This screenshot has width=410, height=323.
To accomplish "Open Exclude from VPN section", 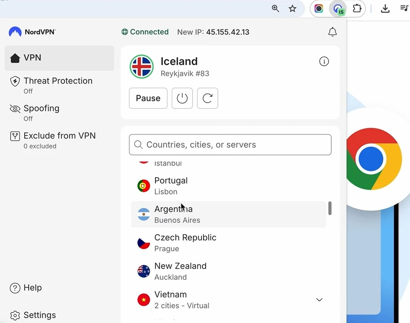I will click(x=59, y=140).
